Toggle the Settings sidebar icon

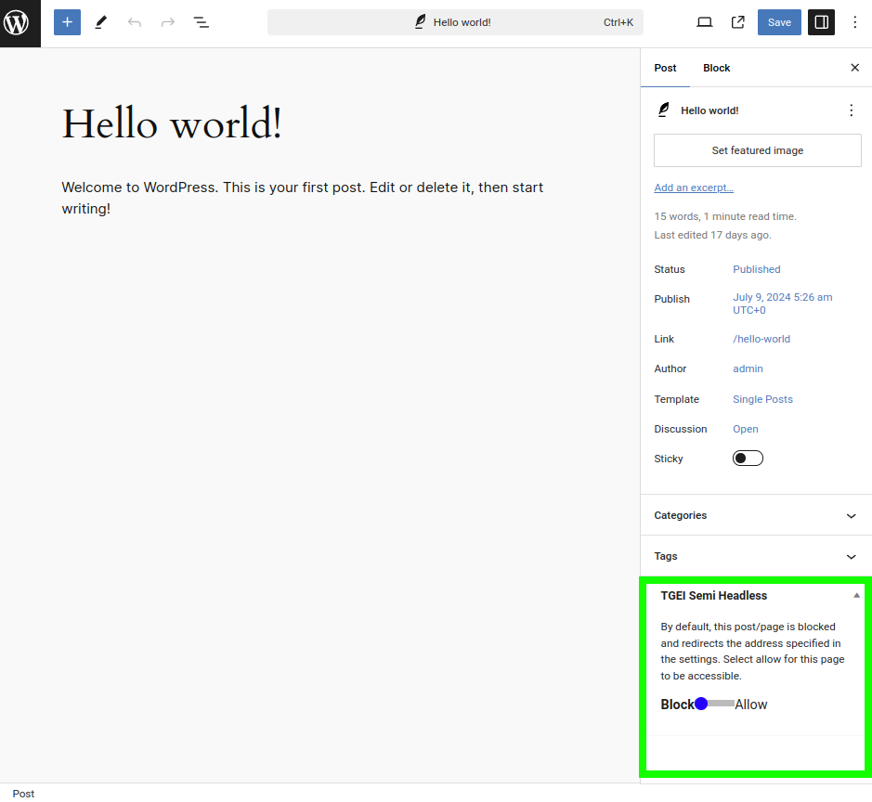[x=822, y=22]
